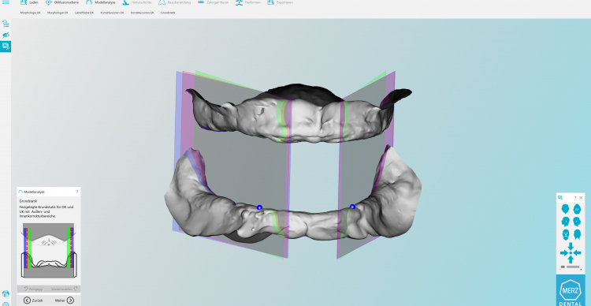Click the top left sidebar model icon

pyautogui.click(x=6, y=24)
